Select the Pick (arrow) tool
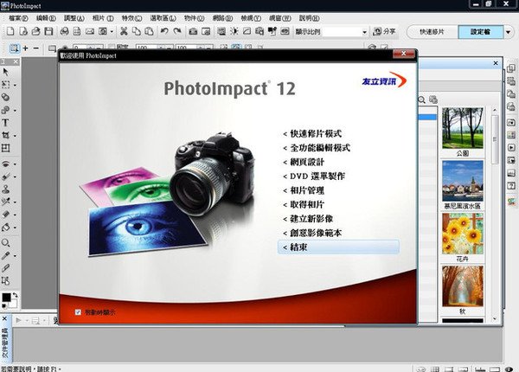 pos(6,72)
